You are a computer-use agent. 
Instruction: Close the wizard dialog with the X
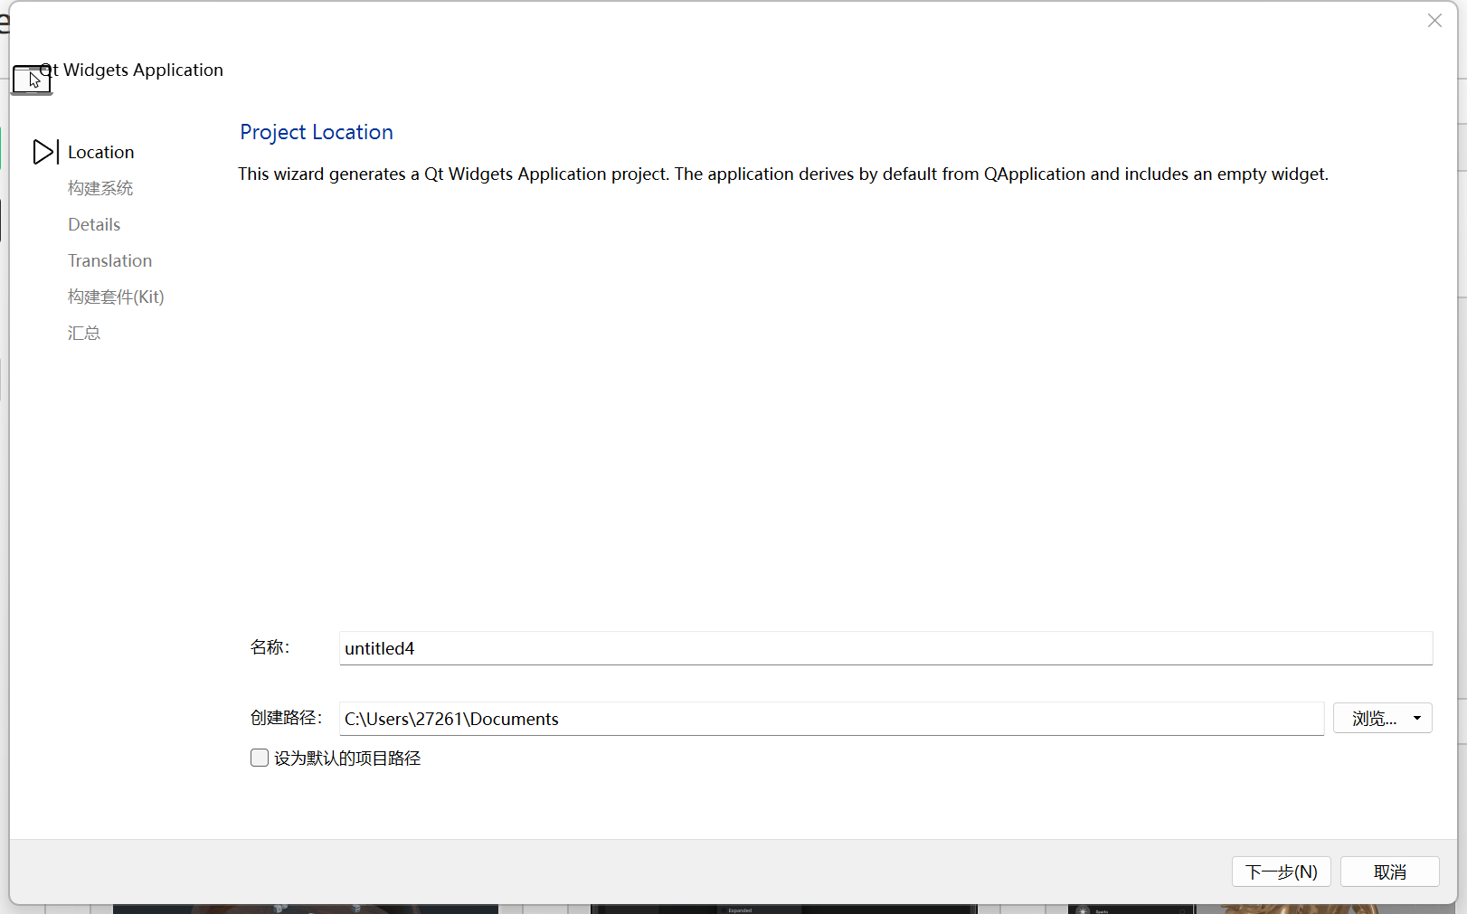click(x=1434, y=21)
